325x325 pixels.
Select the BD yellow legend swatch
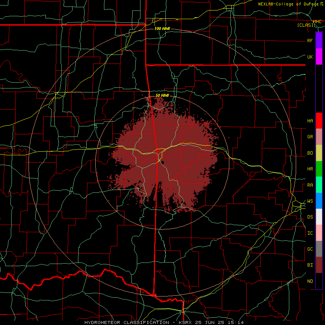coord(319,153)
